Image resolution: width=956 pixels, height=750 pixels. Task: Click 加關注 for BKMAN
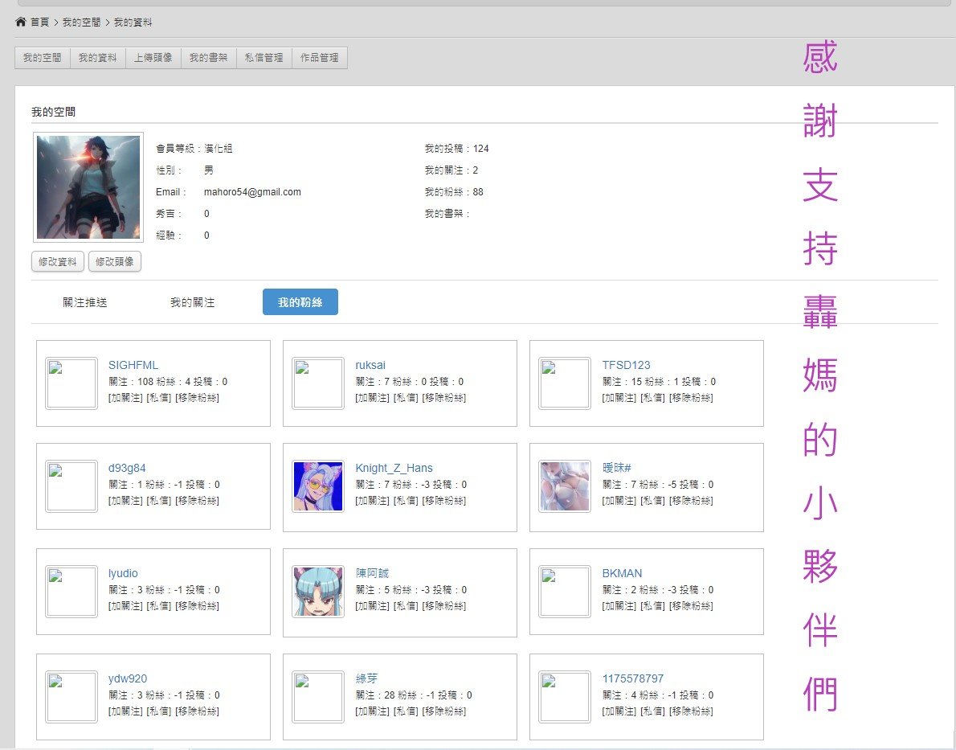[619, 606]
